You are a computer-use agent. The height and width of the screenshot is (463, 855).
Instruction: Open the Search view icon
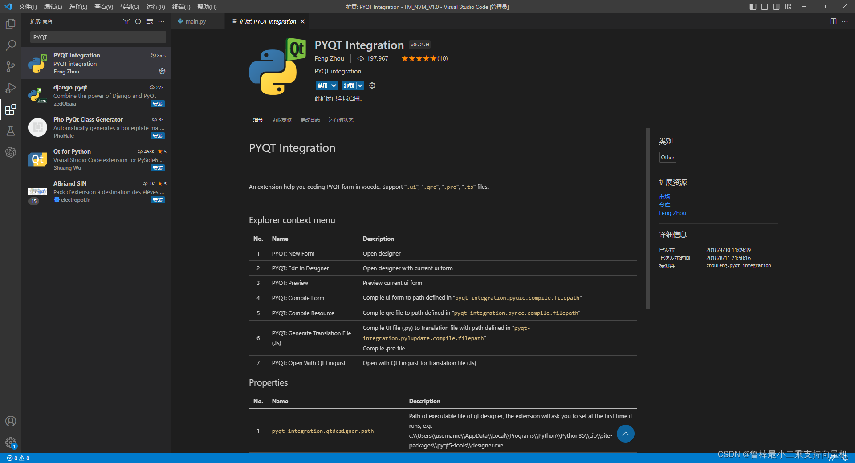click(x=11, y=45)
